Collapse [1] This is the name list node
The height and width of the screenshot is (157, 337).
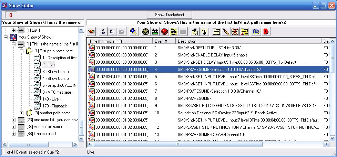pyautogui.click(x=13, y=44)
